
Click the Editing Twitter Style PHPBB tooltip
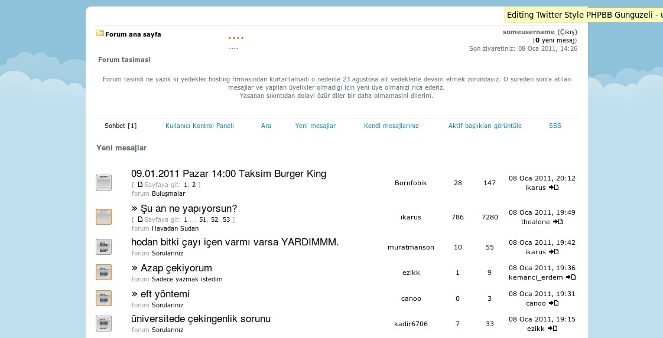584,15
